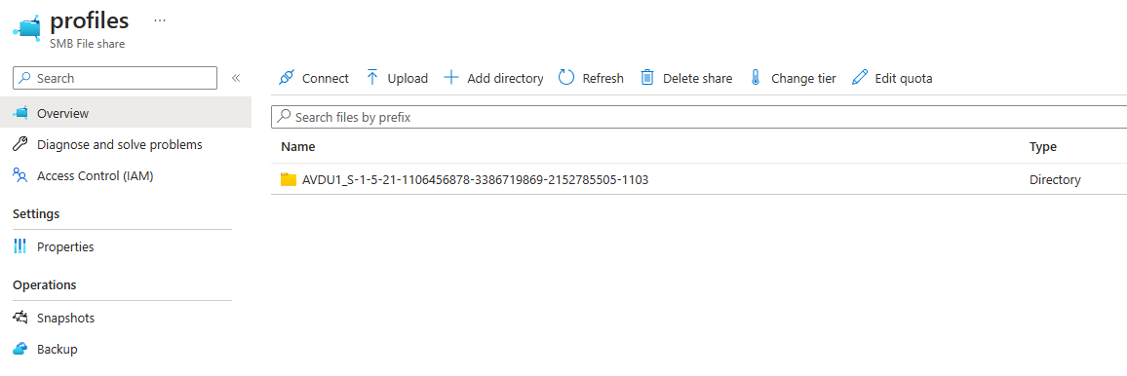Click the Upload arrow icon

(x=372, y=78)
